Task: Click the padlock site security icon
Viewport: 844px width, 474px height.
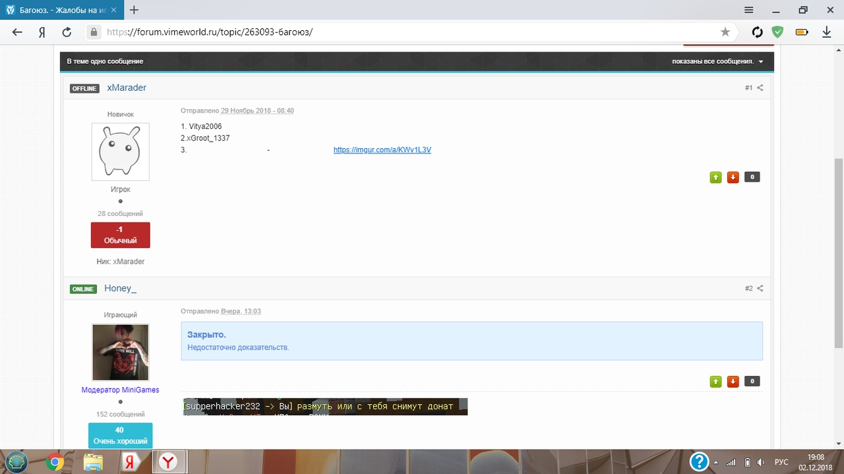Action: pos(94,32)
